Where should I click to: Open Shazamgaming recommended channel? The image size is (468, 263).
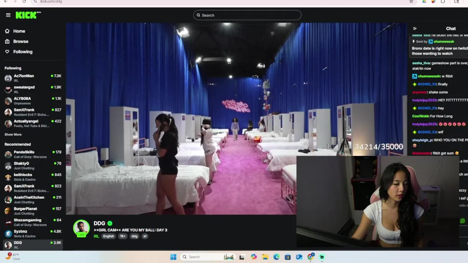pyautogui.click(x=33, y=222)
